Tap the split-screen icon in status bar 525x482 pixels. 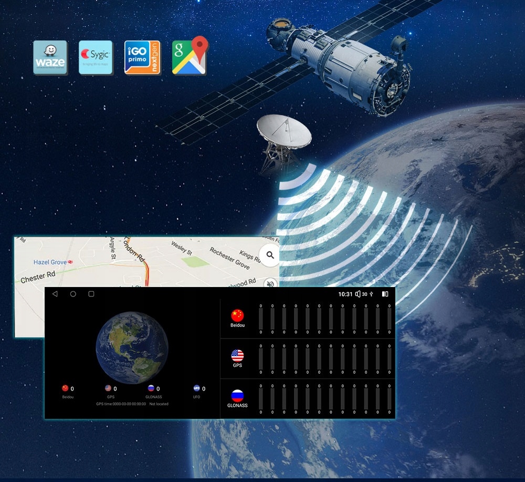tap(385, 294)
